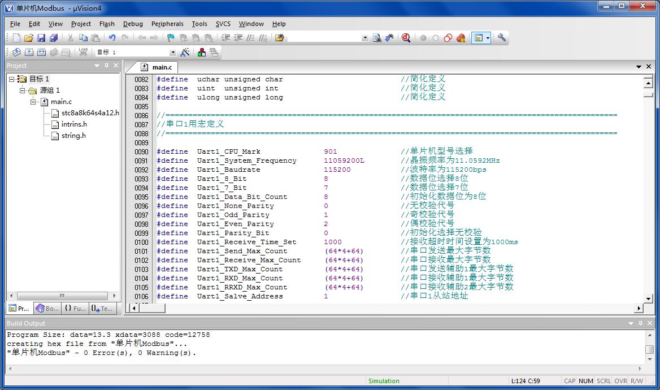Screen dimensions: 660x390
Task: Click the Rebuild all target files icon
Action: [41, 52]
